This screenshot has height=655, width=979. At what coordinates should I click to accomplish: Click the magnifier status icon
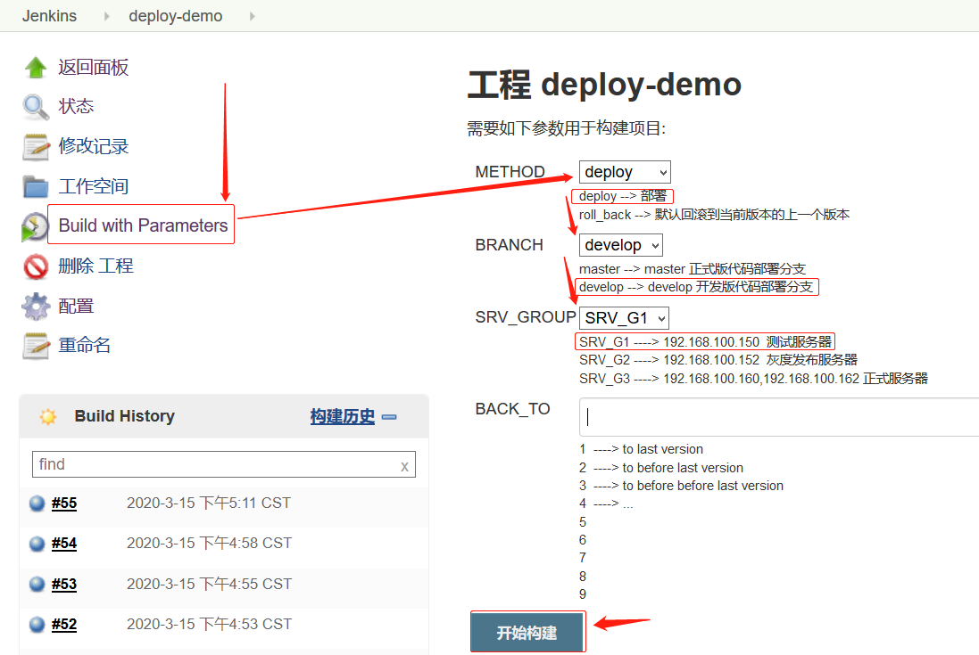tap(36, 107)
